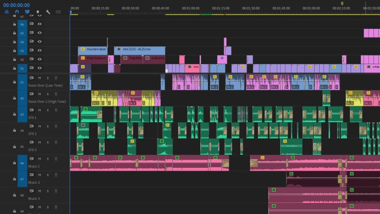Mute the Music 3 track

tap(40, 191)
